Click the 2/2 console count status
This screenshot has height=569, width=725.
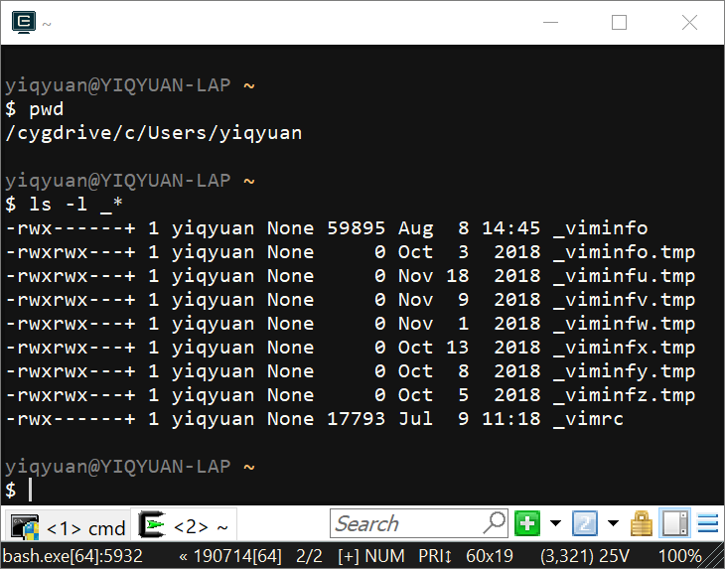pos(309,556)
